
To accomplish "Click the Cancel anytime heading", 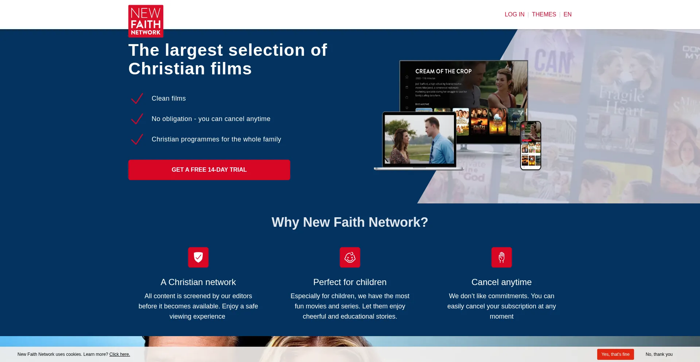I will click(x=501, y=282).
